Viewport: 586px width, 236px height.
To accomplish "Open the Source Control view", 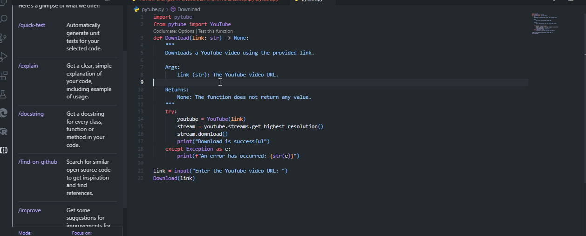I will pos(4,38).
